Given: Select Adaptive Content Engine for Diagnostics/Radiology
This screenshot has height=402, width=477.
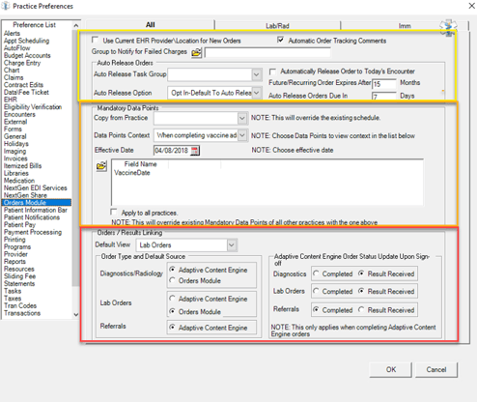Looking at the screenshot, I should point(172,270).
